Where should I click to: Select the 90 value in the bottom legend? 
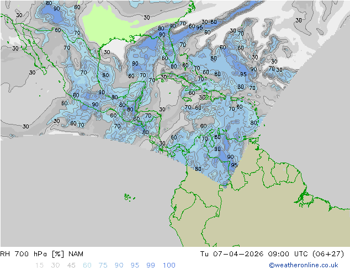[119, 266]
